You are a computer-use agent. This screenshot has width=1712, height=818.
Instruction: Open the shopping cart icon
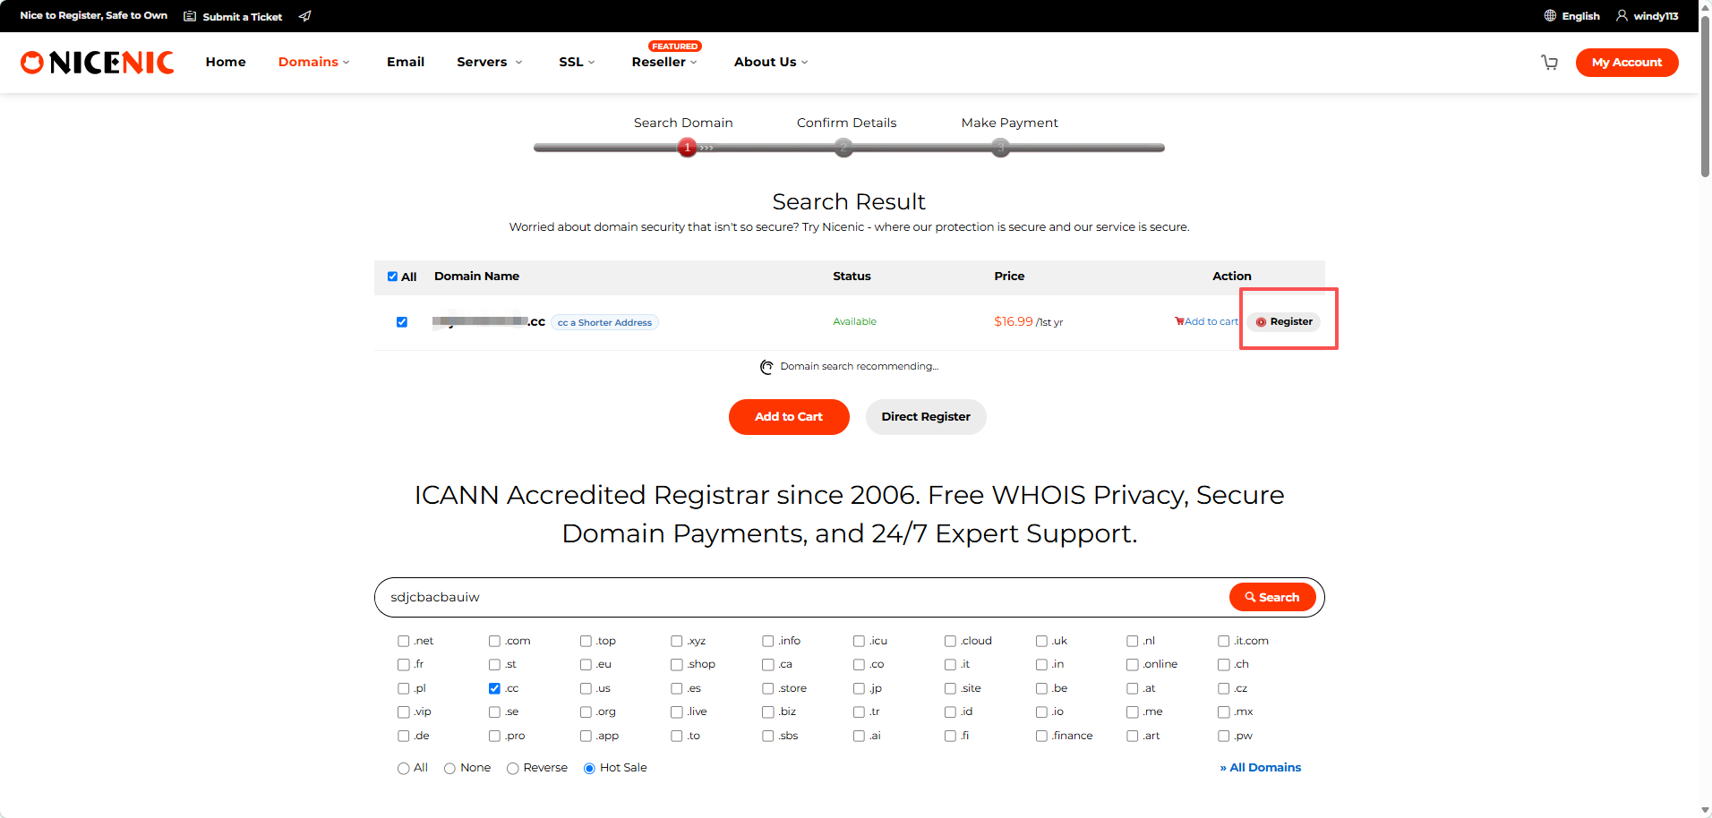pyautogui.click(x=1549, y=63)
